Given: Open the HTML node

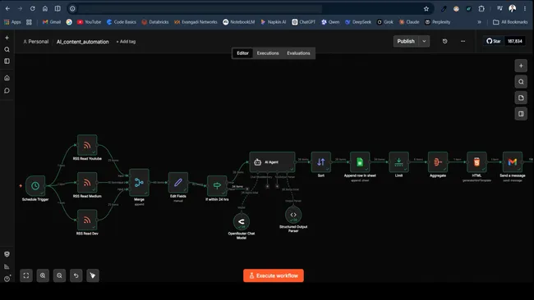Looking at the screenshot, I should [476, 162].
